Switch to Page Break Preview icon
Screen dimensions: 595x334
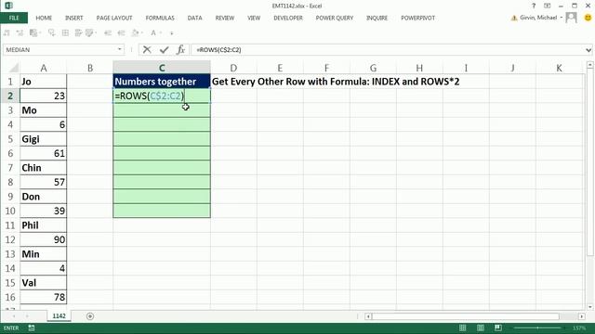498,328
